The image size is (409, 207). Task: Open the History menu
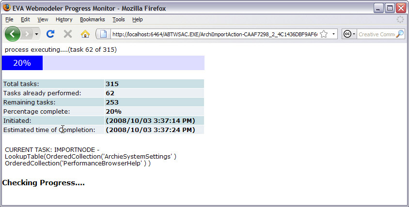pyautogui.click(x=64, y=19)
